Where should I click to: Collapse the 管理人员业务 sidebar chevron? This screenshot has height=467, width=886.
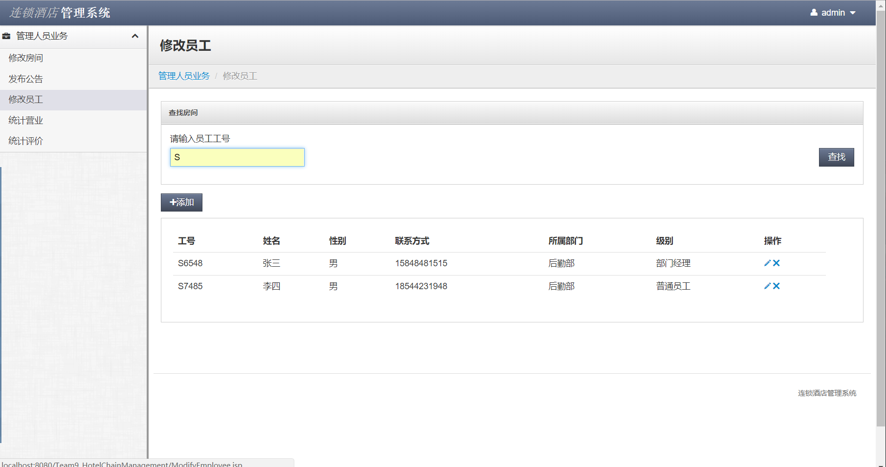click(135, 36)
